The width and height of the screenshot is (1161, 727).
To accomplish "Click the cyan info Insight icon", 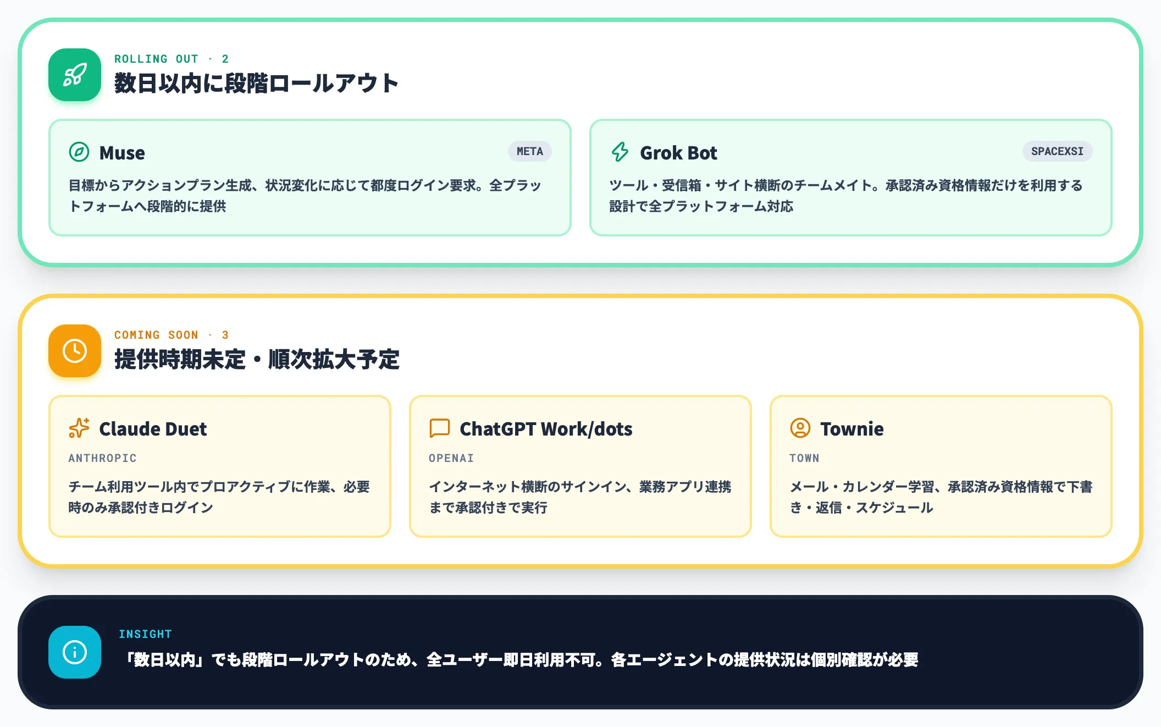I will [x=75, y=652].
